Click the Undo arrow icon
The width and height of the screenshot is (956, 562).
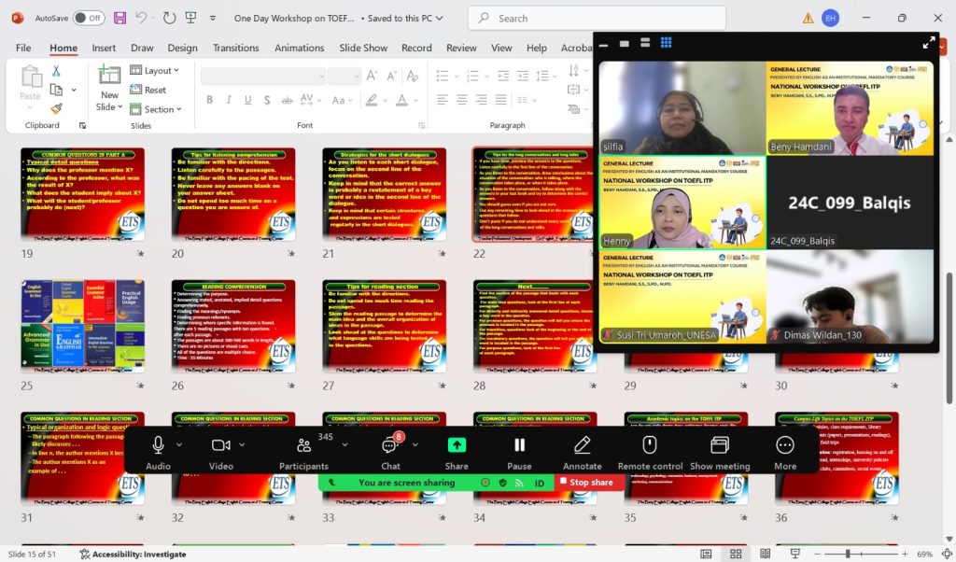pos(141,18)
